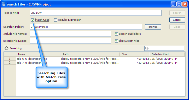Click the Search in Folder path field
Screen dimensions: 189x100
86,27
